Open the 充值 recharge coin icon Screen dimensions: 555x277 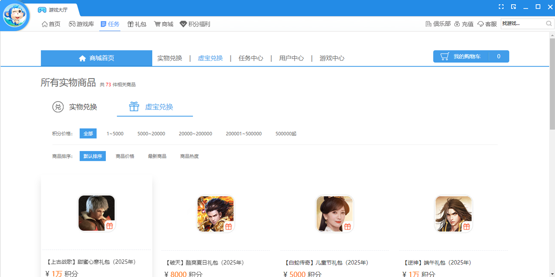(x=456, y=24)
